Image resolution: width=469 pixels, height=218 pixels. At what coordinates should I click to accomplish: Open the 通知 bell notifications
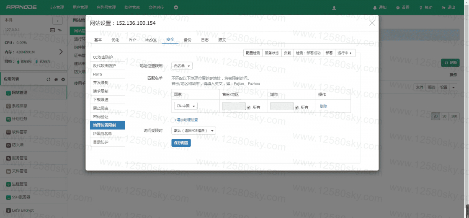coord(379,8)
